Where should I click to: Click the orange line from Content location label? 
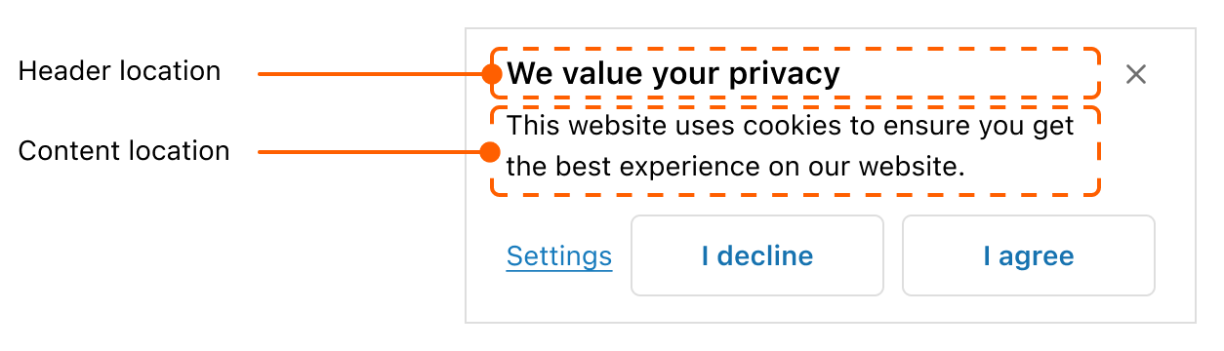369,152
